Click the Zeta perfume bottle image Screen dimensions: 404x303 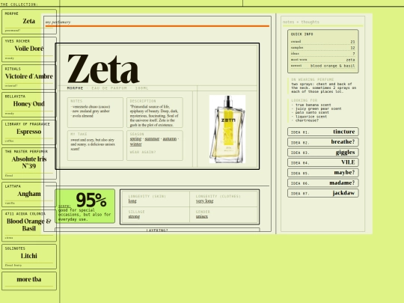(x=227, y=129)
